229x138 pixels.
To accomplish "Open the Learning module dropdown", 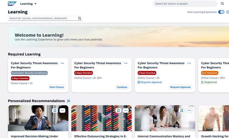I will (28, 4).
